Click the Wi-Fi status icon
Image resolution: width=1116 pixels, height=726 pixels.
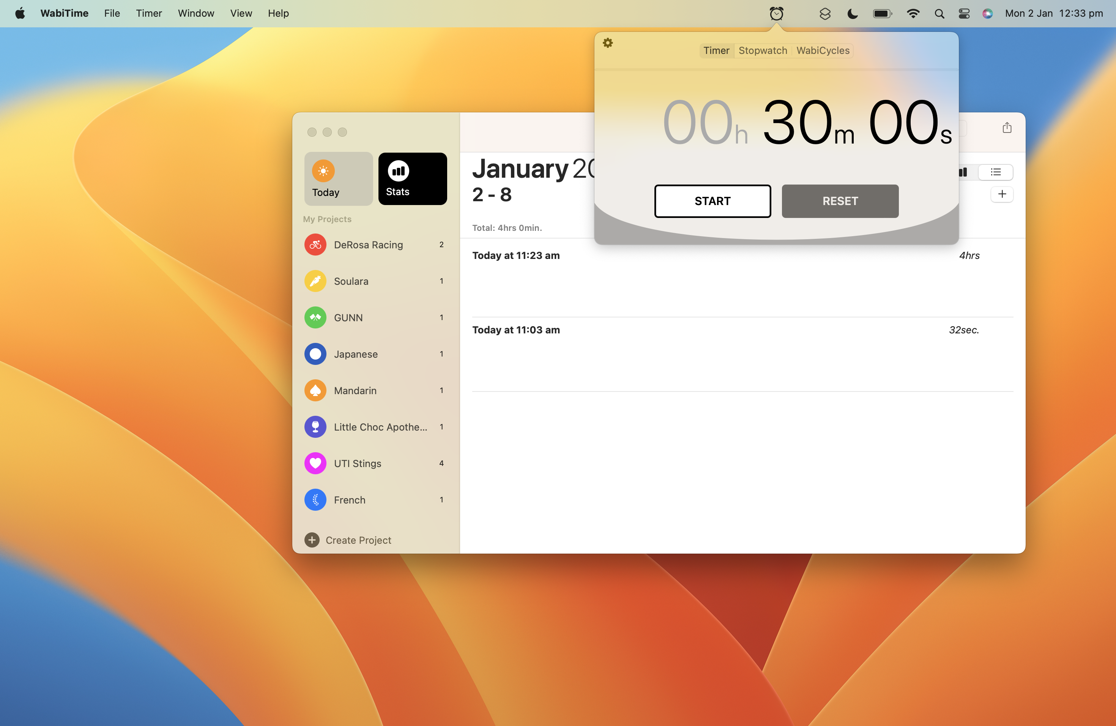(x=913, y=14)
